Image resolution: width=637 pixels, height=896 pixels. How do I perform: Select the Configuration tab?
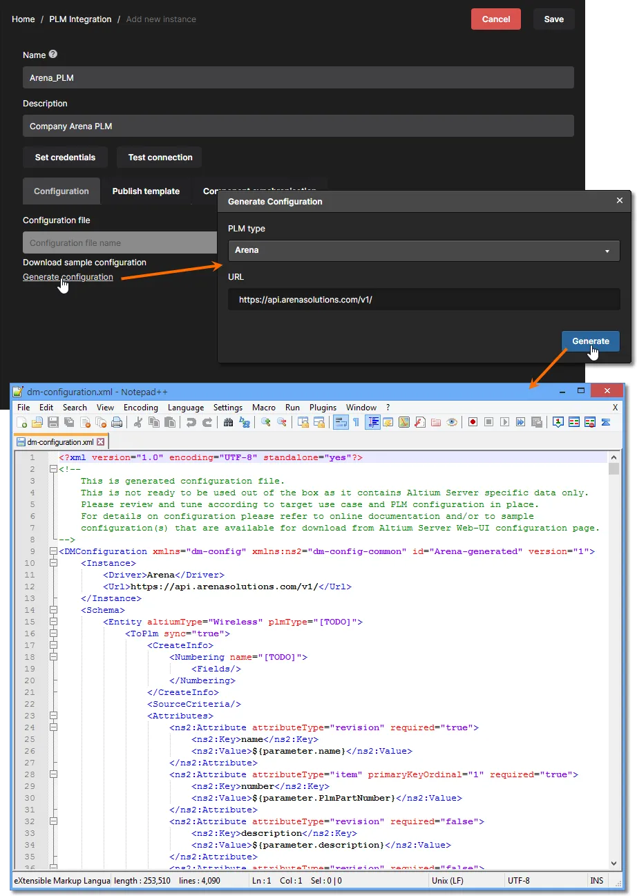pyautogui.click(x=61, y=191)
